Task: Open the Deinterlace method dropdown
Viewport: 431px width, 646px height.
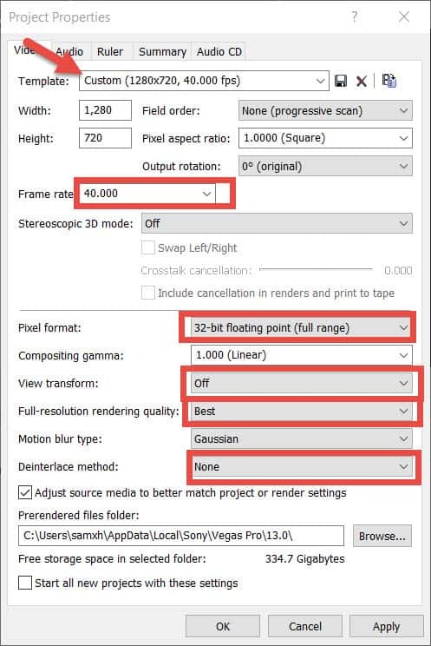Action: coord(301,467)
